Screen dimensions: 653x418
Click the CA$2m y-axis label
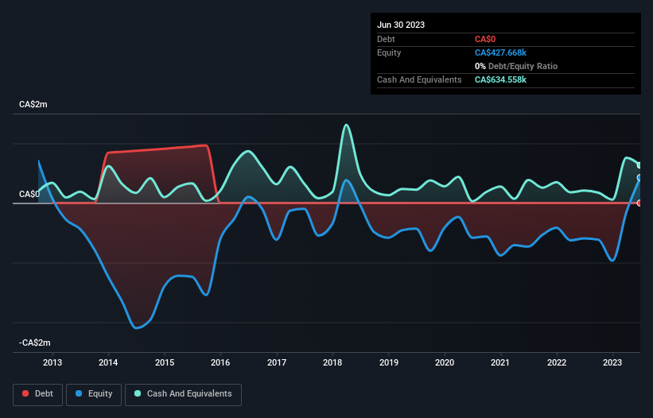click(x=33, y=104)
